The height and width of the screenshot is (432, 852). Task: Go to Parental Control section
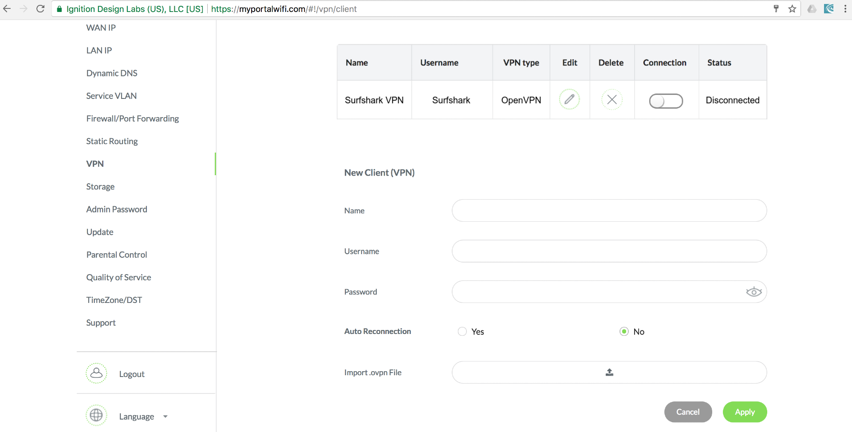point(116,255)
